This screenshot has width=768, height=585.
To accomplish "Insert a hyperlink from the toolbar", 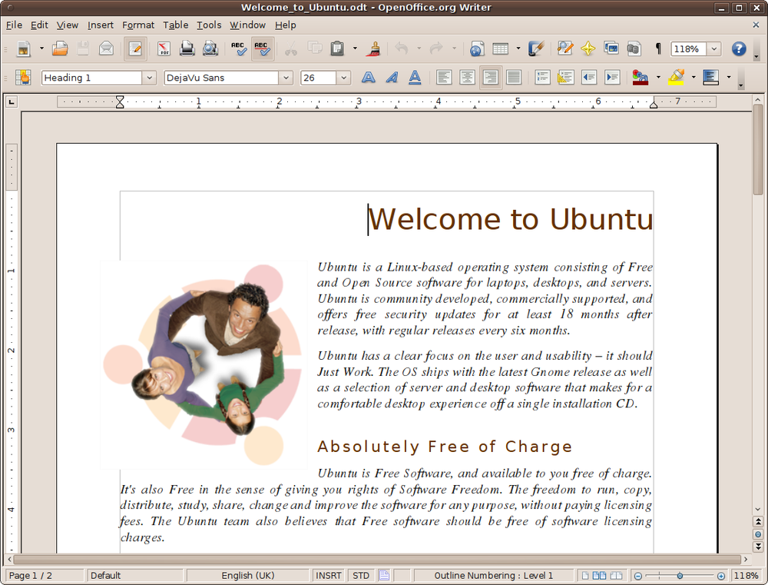I will [x=476, y=48].
